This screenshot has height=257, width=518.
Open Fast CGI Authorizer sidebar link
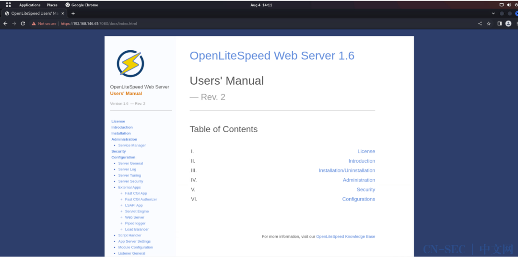tap(141, 200)
